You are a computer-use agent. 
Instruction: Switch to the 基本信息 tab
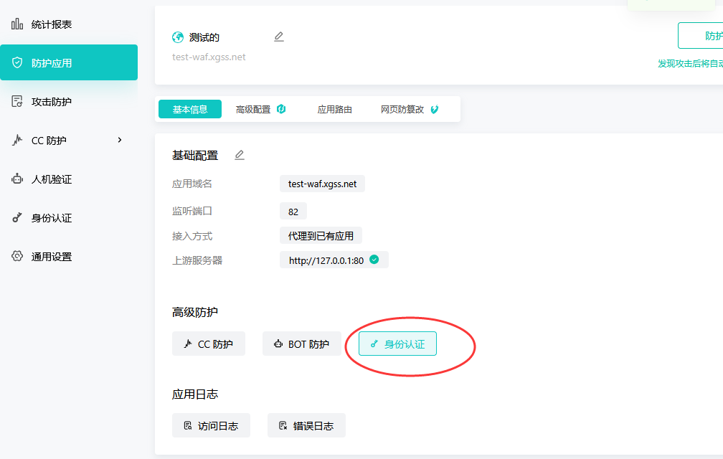[190, 110]
